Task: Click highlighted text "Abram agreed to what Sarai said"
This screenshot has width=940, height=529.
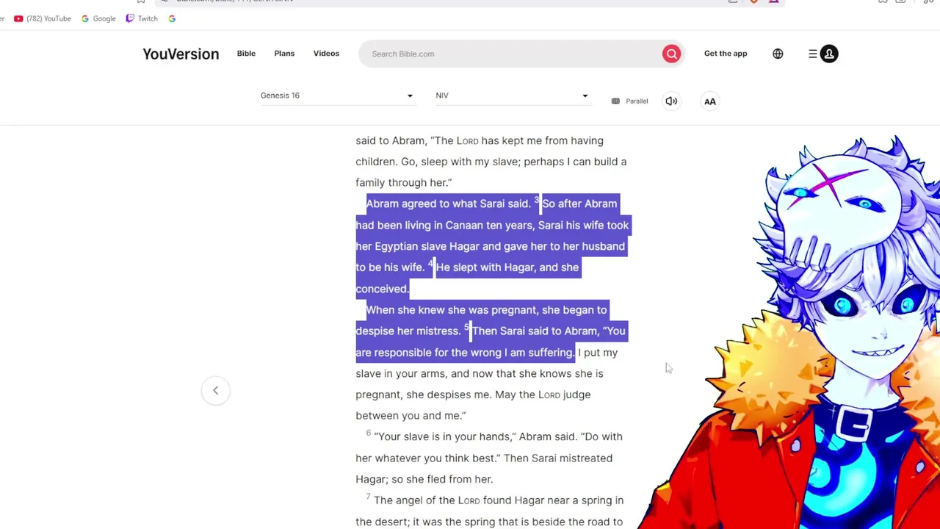Action: point(448,204)
